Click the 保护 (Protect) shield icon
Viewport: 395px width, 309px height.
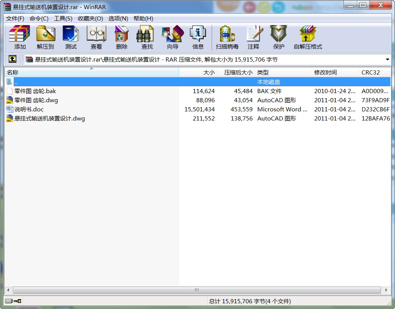pos(279,33)
